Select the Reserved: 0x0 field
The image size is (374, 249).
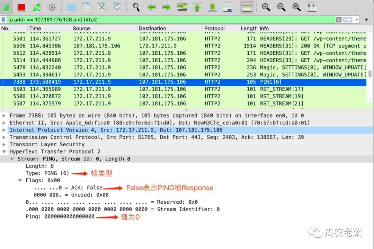coord(112,202)
